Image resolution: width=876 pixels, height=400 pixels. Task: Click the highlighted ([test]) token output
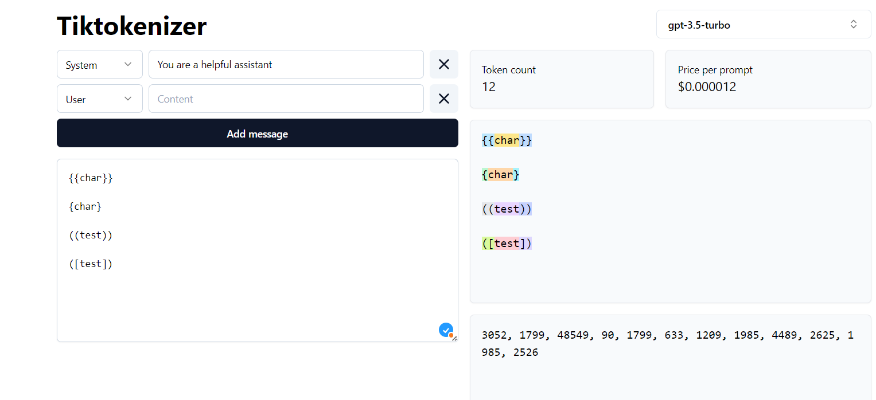pyautogui.click(x=507, y=244)
